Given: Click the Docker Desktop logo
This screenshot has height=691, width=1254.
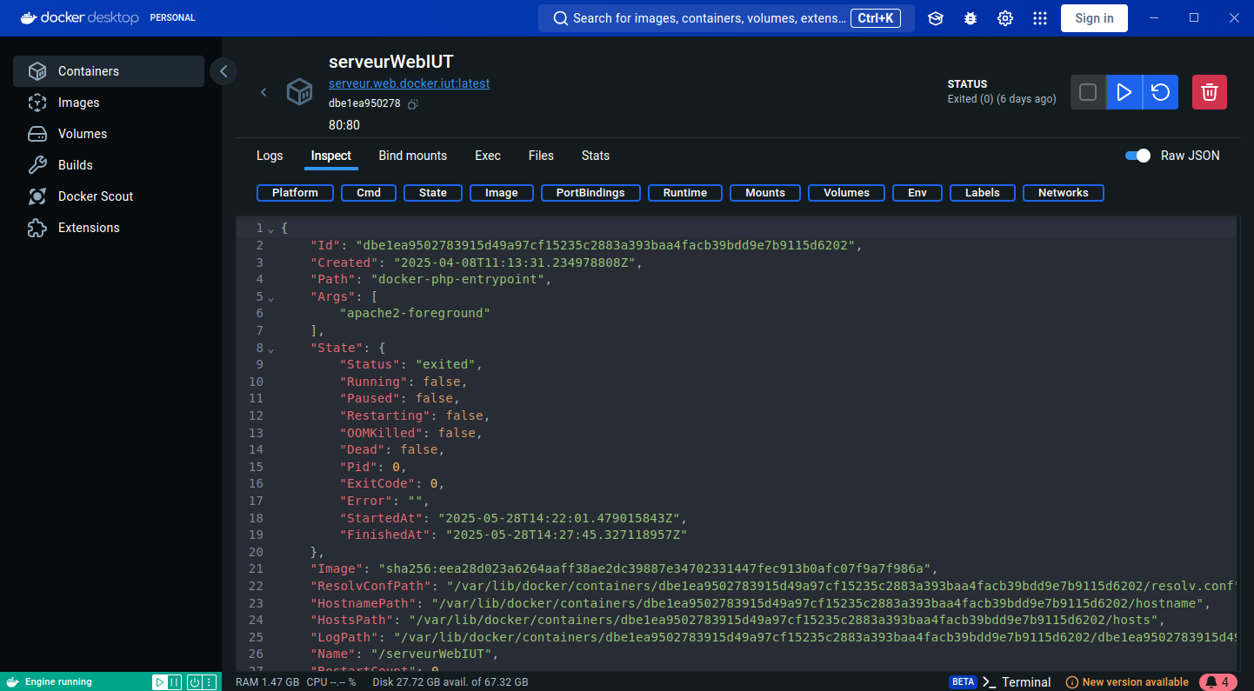Looking at the screenshot, I should pos(79,17).
